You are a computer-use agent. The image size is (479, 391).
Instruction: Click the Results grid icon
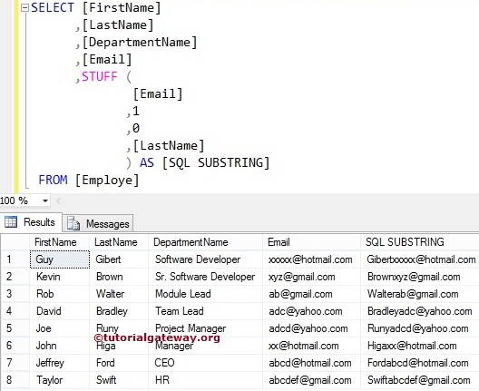pyautogui.click(x=11, y=221)
